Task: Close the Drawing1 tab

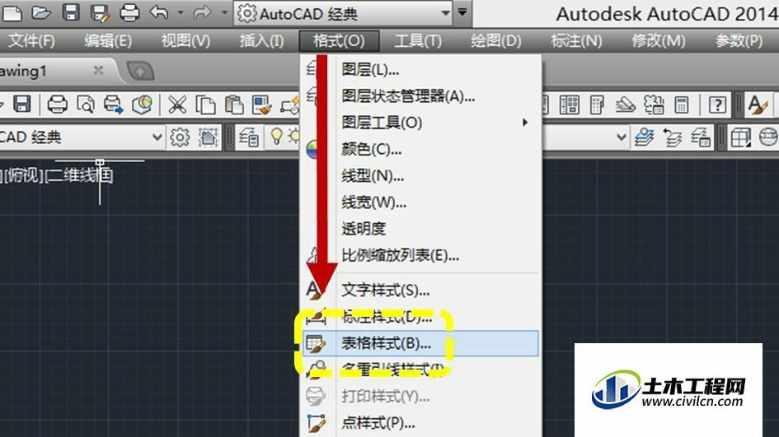Action: pos(98,71)
